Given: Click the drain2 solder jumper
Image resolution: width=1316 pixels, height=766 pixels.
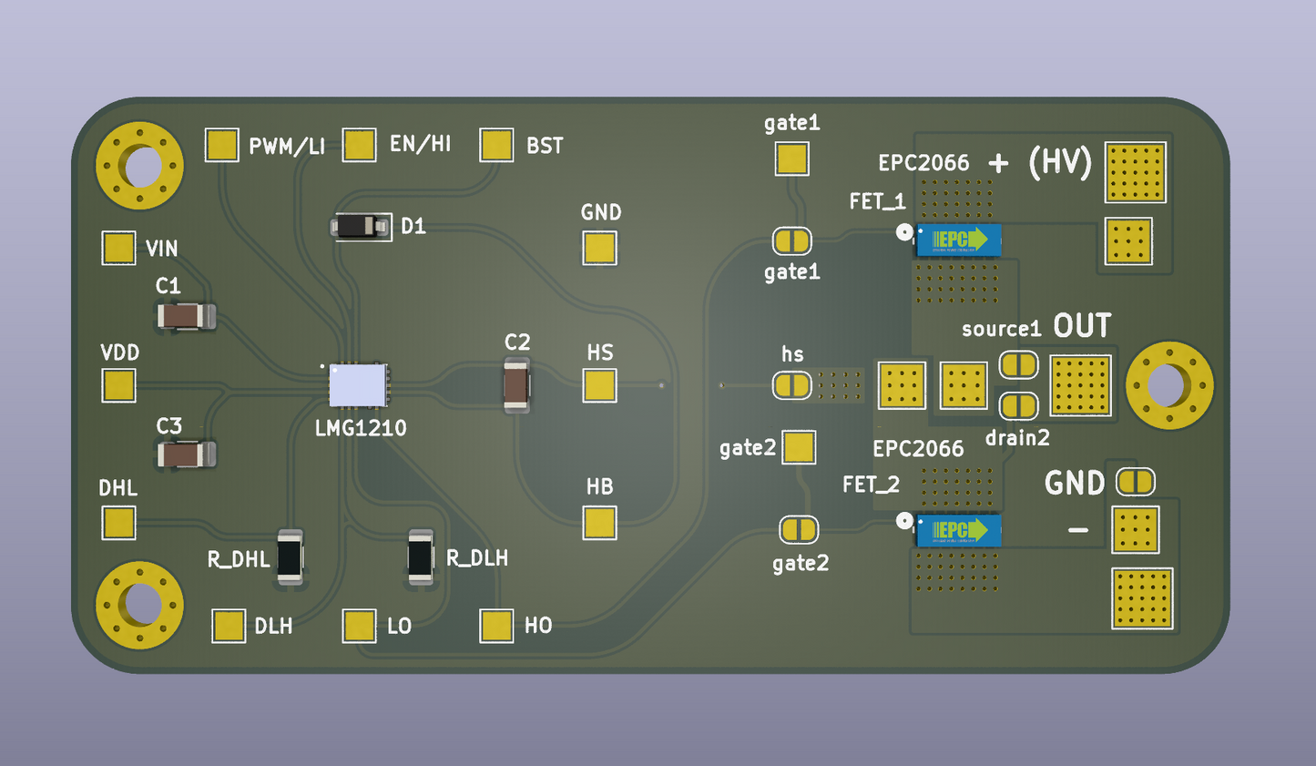Looking at the screenshot, I should (1018, 405).
